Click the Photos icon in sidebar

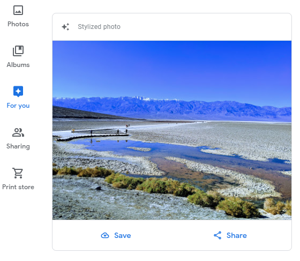coord(18,10)
